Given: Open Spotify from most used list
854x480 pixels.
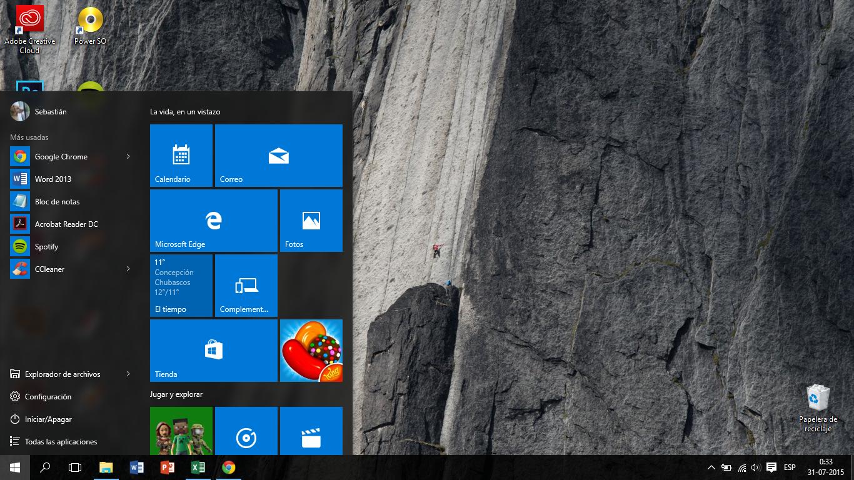Looking at the screenshot, I should 46,247.
